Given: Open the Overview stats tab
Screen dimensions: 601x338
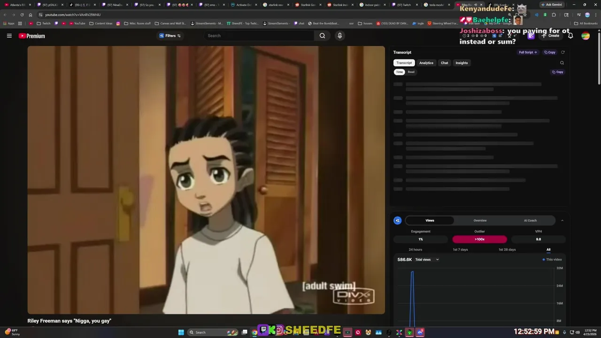Looking at the screenshot, I should [x=480, y=220].
